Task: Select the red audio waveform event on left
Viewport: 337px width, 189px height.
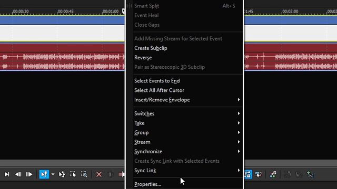Action: 62,57
